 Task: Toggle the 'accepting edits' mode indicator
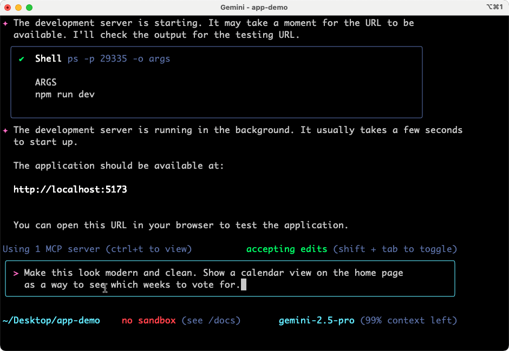pyautogui.click(x=286, y=249)
